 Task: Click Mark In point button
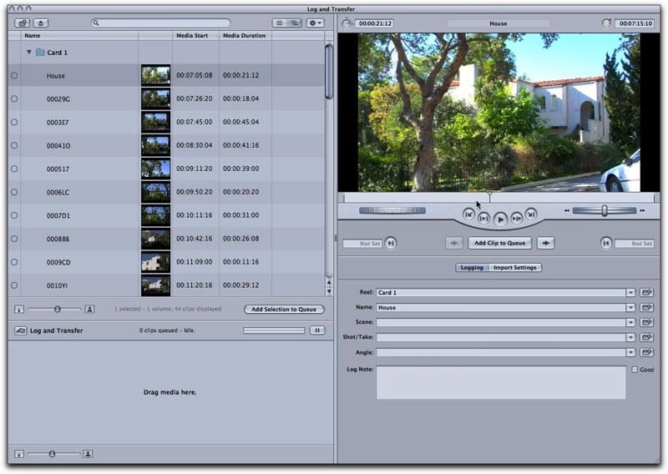391,243
